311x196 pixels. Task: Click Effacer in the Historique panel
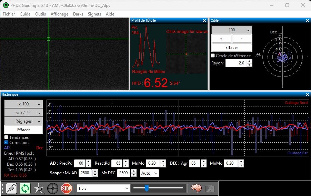(x=23, y=130)
